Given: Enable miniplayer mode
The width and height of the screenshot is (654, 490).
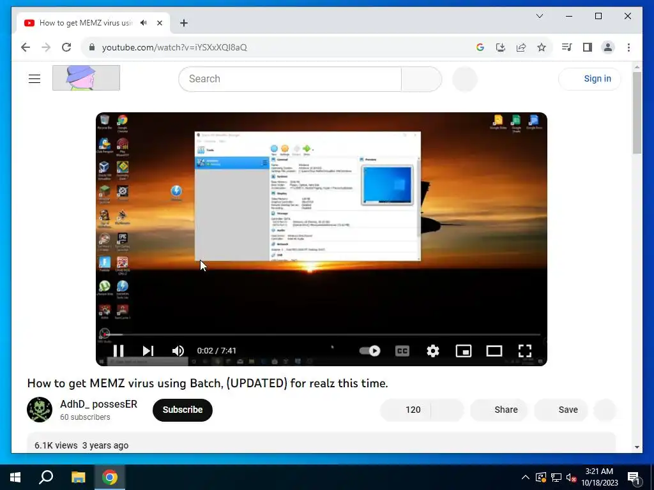Looking at the screenshot, I should coord(464,351).
